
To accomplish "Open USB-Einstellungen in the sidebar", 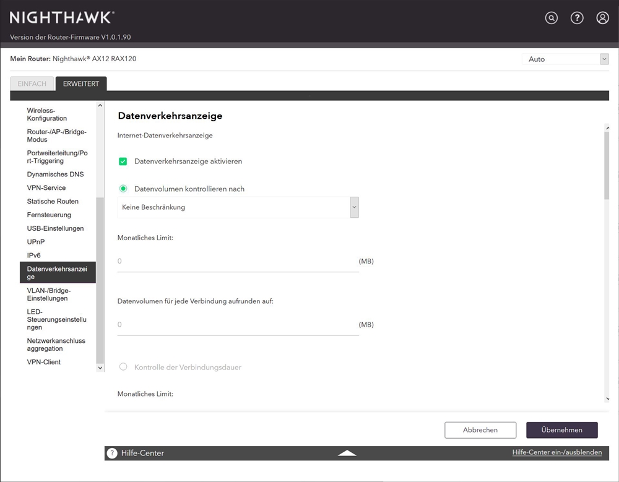I will click(55, 228).
